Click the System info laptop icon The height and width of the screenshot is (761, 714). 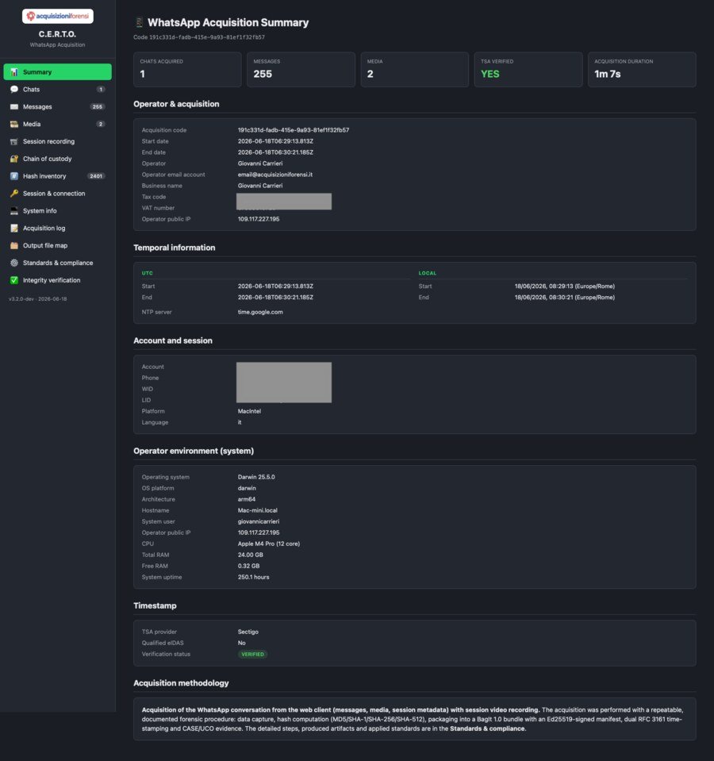pyautogui.click(x=14, y=211)
